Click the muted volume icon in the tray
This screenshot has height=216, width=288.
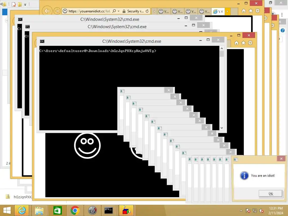pyautogui.click(x=262, y=211)
